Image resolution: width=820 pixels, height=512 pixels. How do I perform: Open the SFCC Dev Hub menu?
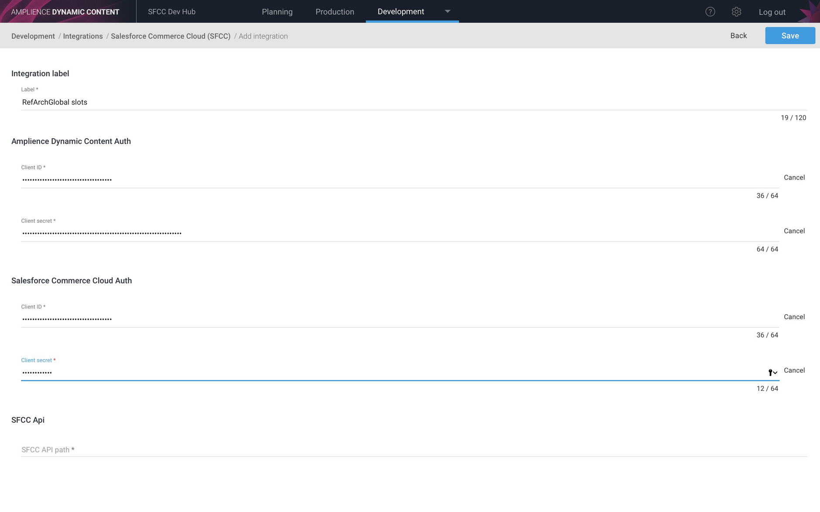(171, 12)
